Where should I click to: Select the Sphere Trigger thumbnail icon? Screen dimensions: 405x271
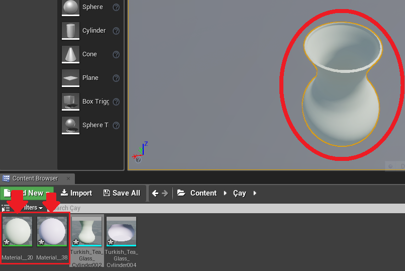tap(70, 125)
